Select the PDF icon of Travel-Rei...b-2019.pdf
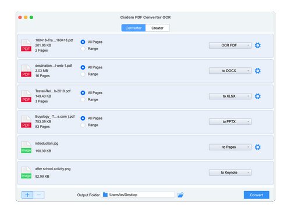This screenshot has height=223, width=291. coord(26,96)
